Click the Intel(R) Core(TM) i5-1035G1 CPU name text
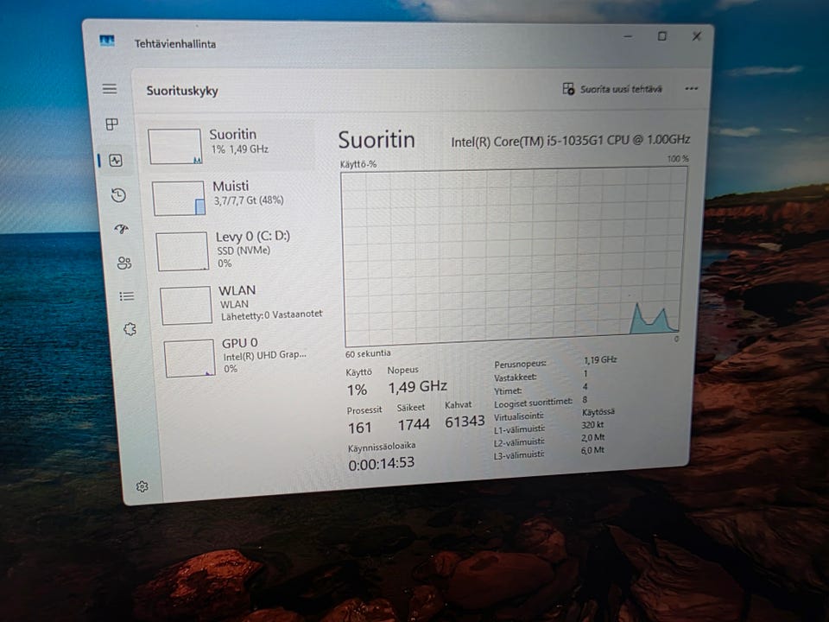Screen dimensions: 829x622 click(x=571, y=141)
